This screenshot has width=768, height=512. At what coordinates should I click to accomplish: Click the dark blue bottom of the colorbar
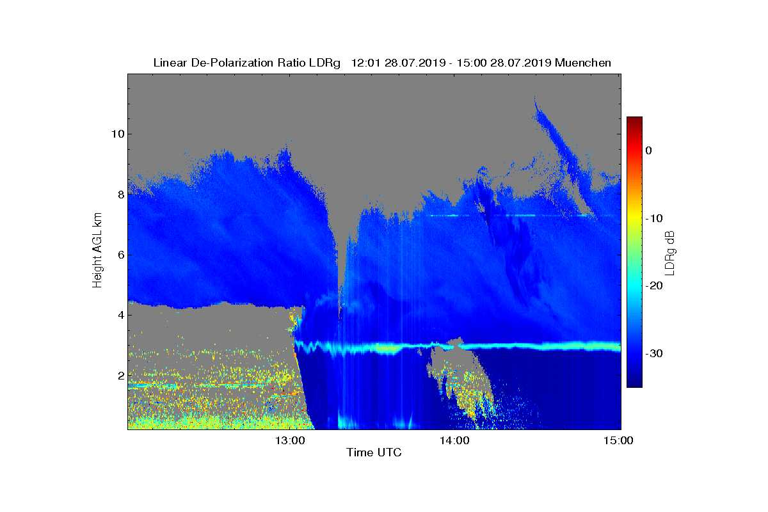pos(634,381)
